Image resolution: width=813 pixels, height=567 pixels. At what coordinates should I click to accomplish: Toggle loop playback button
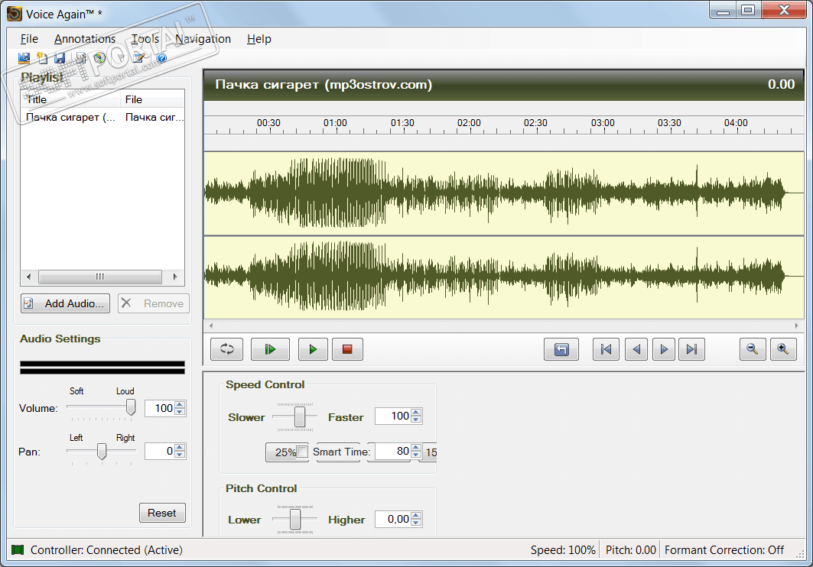tap(227, 349)
